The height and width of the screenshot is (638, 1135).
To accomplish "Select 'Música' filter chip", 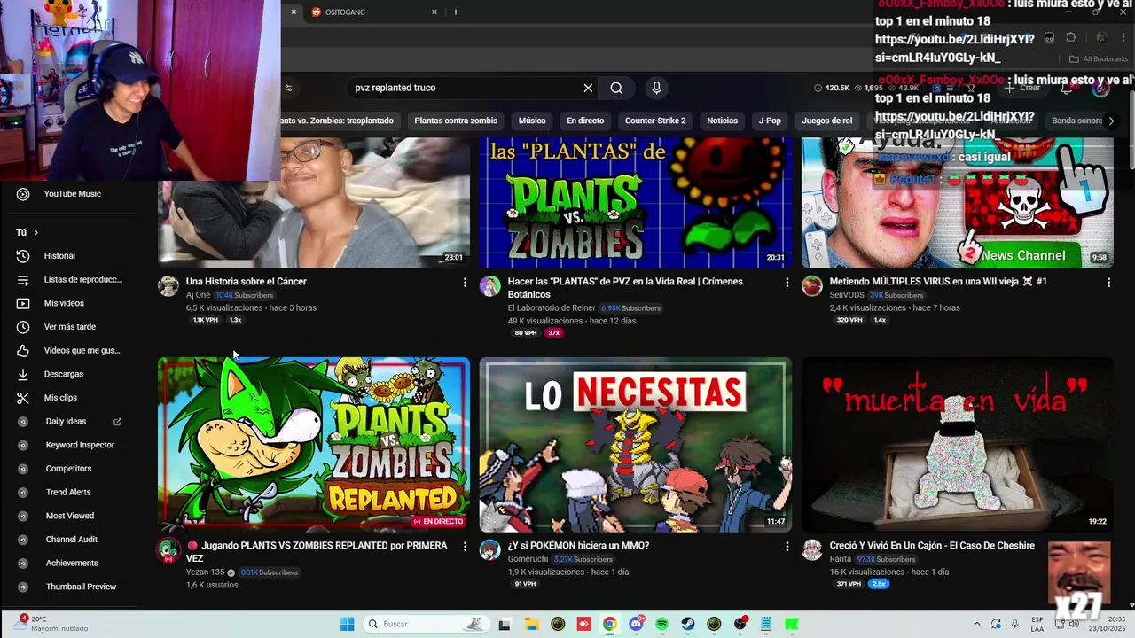I will point(532,121).
